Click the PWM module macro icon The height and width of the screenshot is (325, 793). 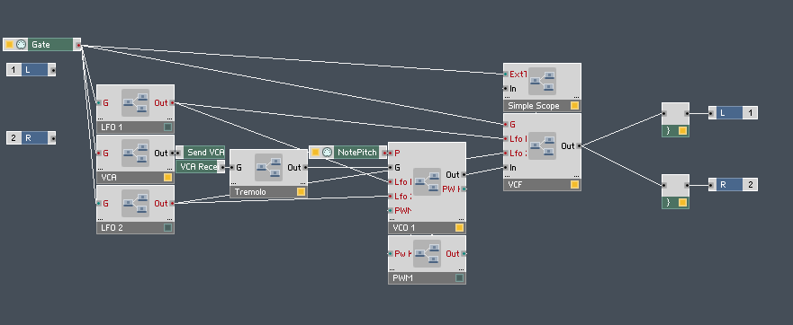[427, 254]
